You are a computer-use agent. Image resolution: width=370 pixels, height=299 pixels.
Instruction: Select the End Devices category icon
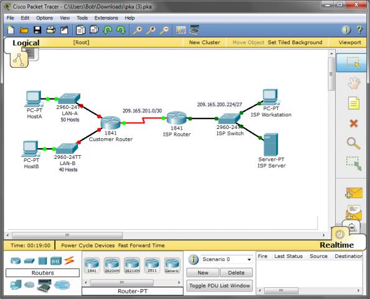point(16,285)
